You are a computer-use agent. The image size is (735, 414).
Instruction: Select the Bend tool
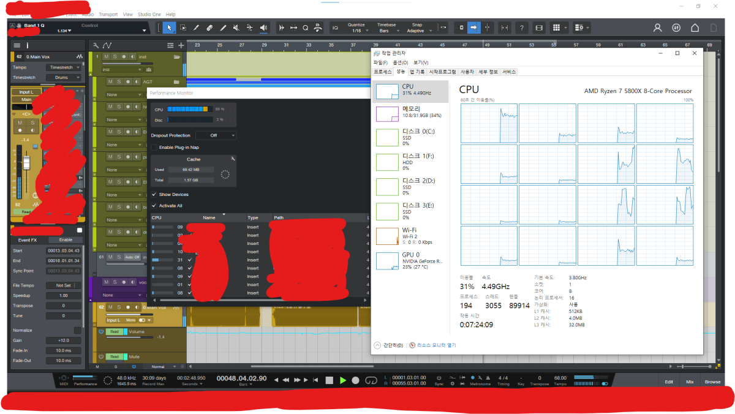pos(251,28)
